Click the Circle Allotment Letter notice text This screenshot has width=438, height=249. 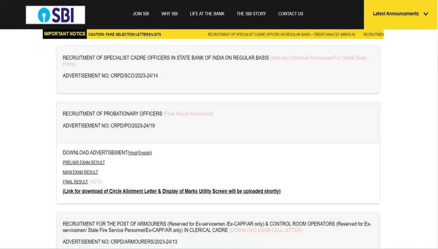pyautogui.click(x=171, y=192)
